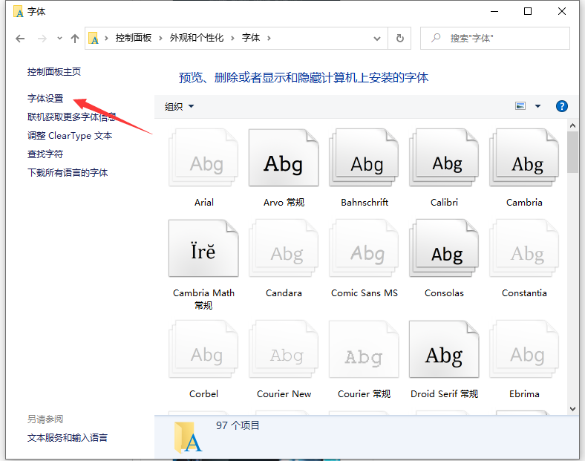Image resolution: width=585 pixels, height=461 pixels.
Task: Open 控制面板主页 link
Action: tap(54, 71)
